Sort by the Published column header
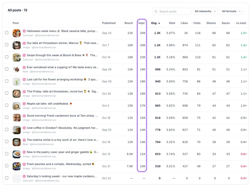Viewport: 251px width, 187px height. 109,23
